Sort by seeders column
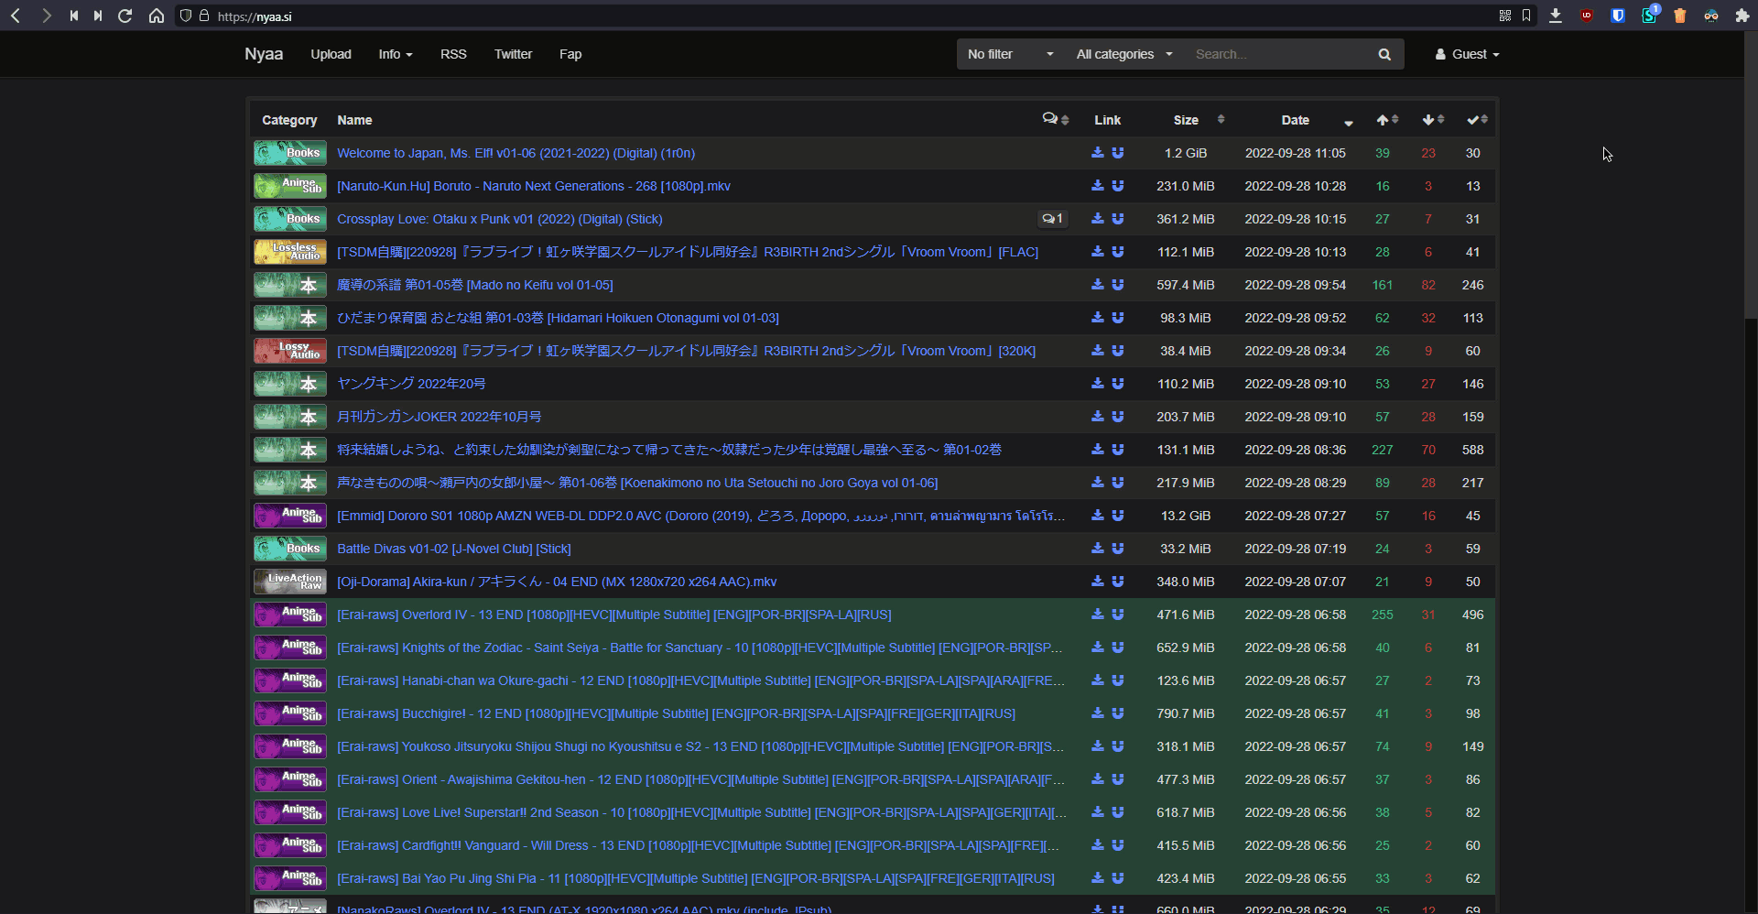Image resolution: width=1758 pixels, height=914 pixels. [x=1387, y=120]
